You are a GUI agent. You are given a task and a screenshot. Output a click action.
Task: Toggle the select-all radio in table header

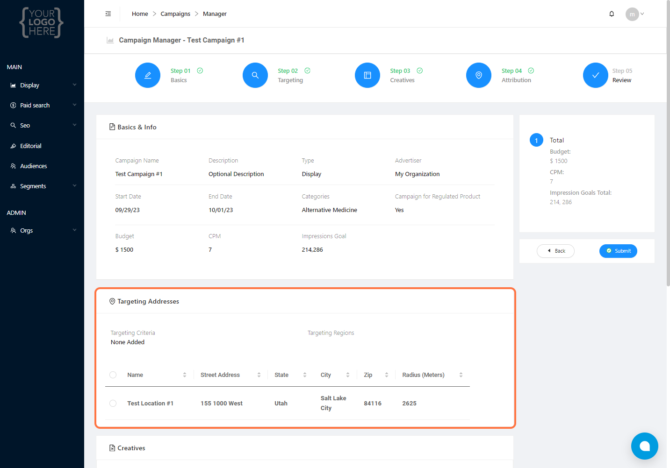pos(113,375)
